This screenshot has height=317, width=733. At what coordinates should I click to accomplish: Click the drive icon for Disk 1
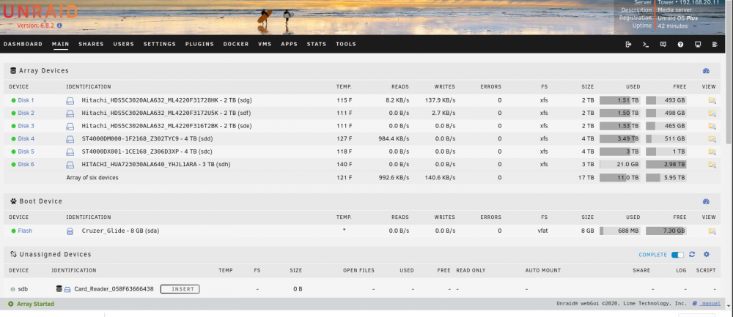point(70,100)
